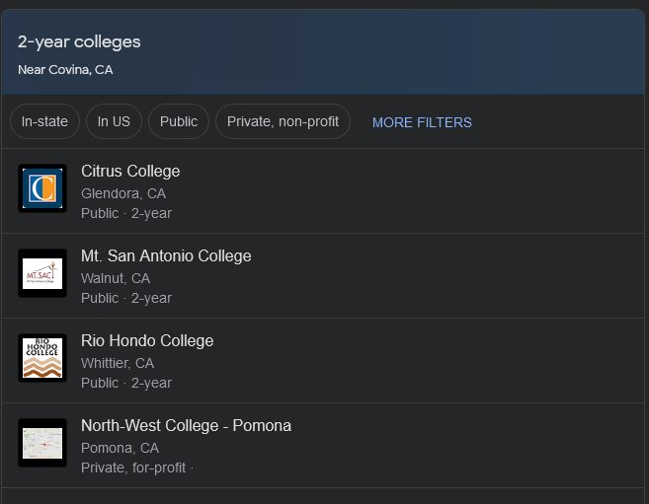Click the Mt. SAC logo icon
The width and height of the screenshot is (649, 504).
tap(42, 273)
